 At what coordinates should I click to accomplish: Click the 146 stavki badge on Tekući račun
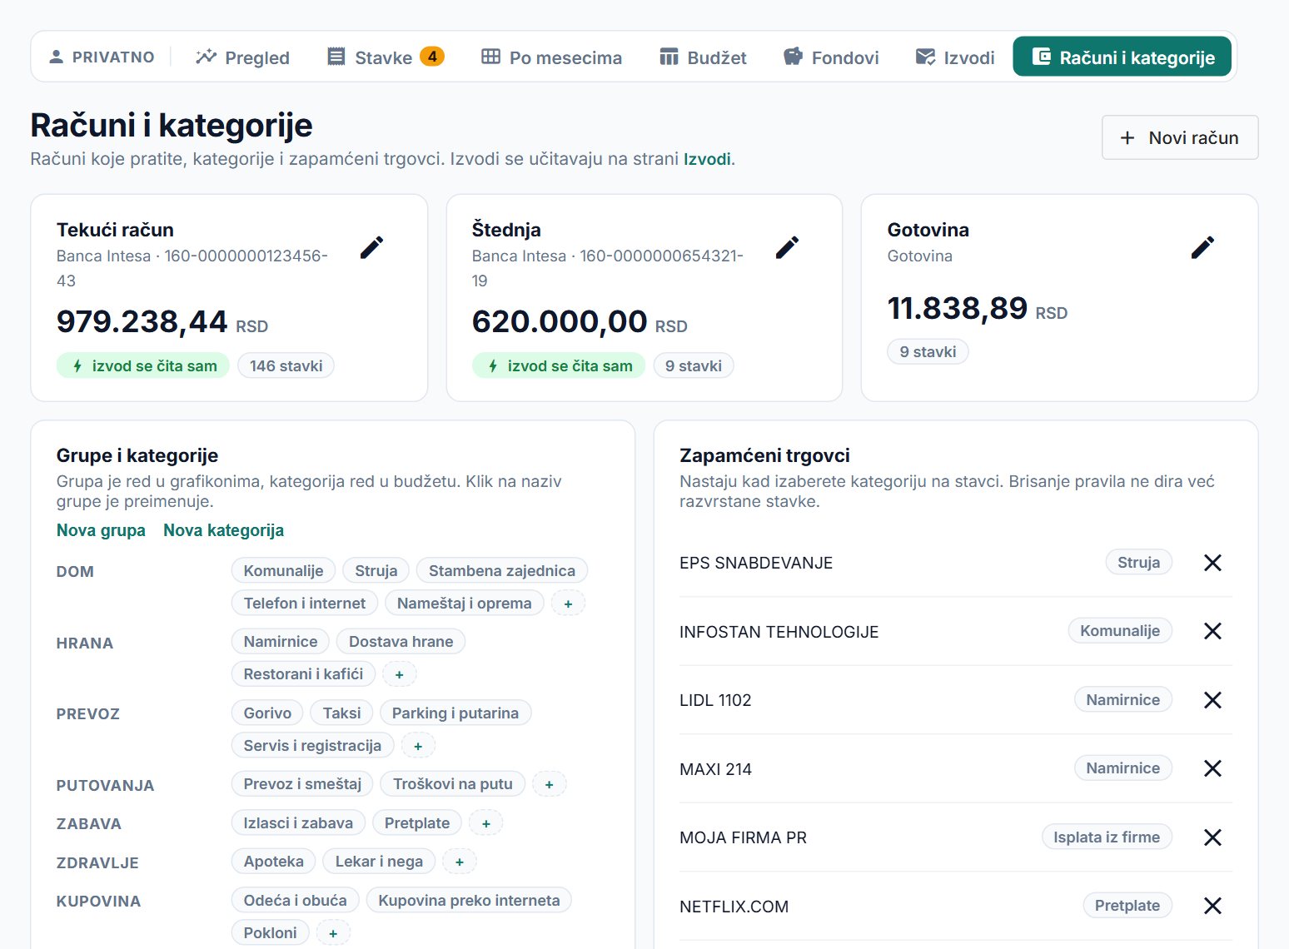coord(286,365)
